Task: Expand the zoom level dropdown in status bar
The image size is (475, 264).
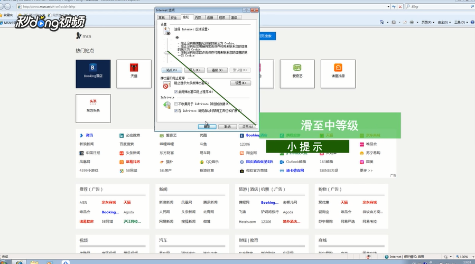Action: pos(473,257)
